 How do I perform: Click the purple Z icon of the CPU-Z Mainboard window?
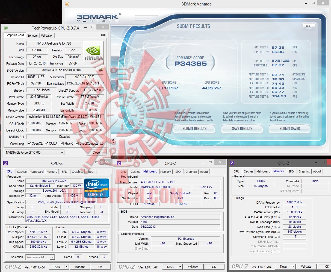(119, 163)
